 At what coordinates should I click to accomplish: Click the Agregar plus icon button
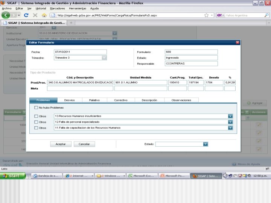point(249,103)
